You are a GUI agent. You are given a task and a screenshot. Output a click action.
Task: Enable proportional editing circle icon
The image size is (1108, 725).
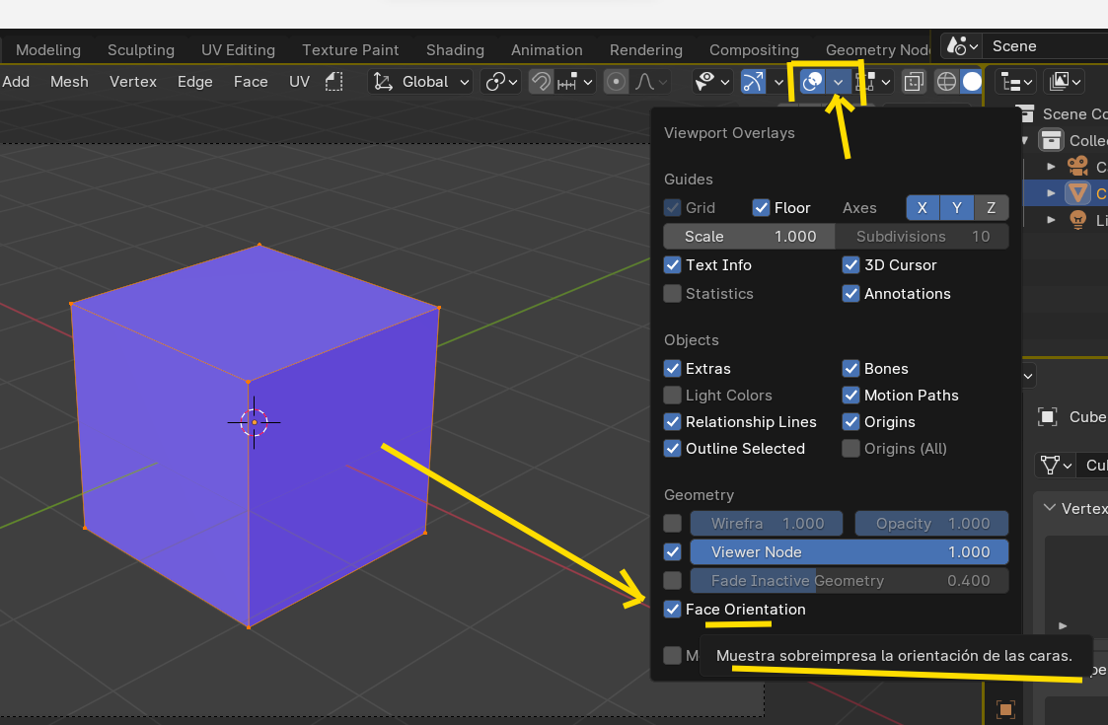pyautogui.click(x=617, y=82)
